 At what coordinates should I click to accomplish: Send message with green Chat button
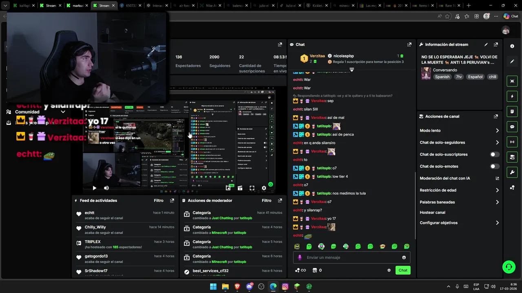point(403,270)
